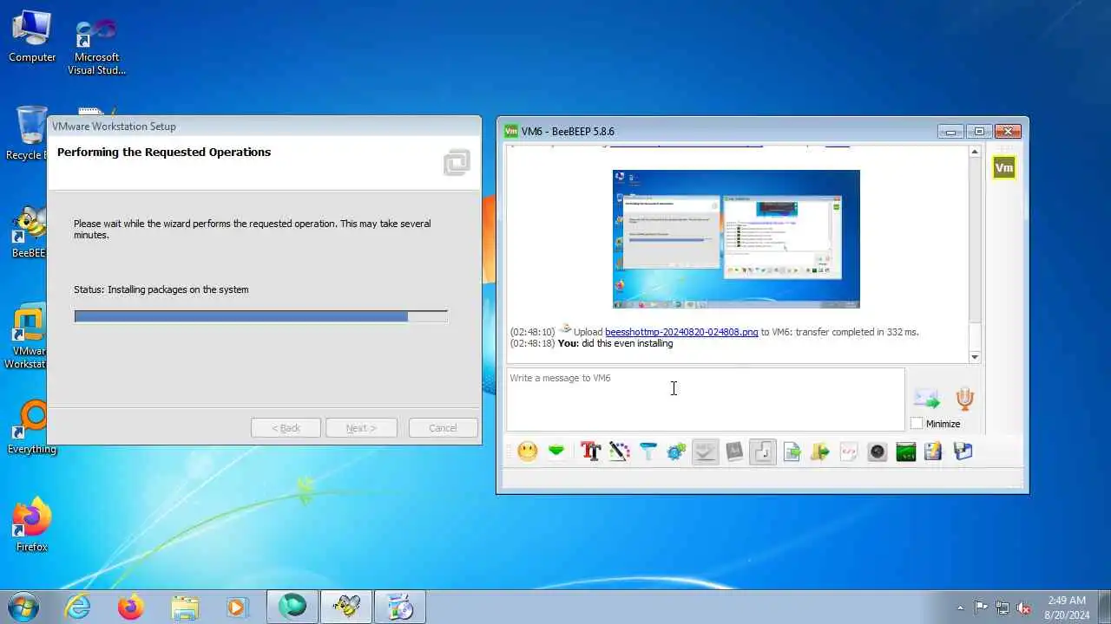This screenshot has height=624, width=1111.
Task: Click the VMware installation progress bar
Action: [261, 316]
